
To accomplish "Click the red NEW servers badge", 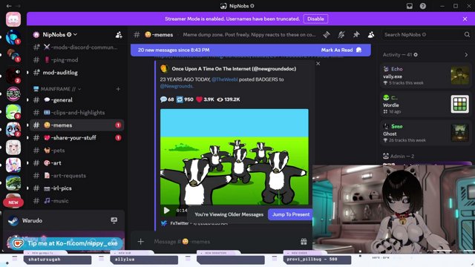I will point(13,202).
